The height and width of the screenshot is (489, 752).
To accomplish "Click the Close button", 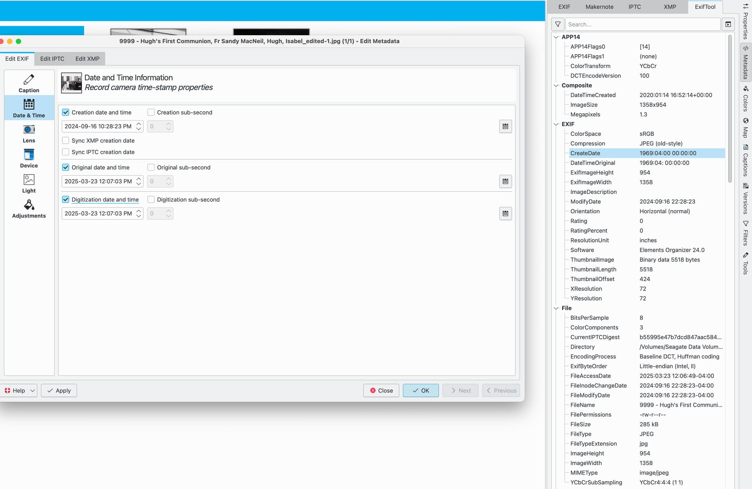I will 381,390.
